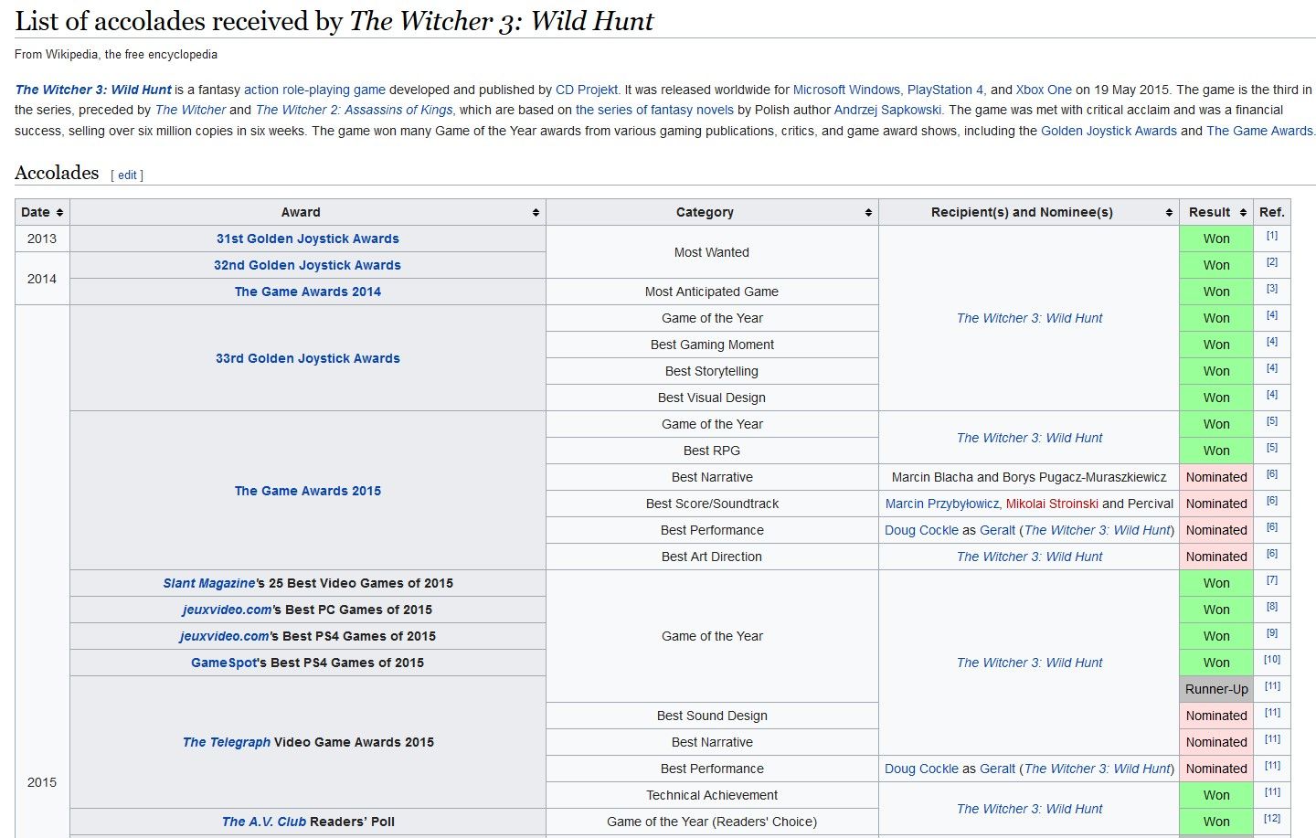Open The Game Awards 2014 link
Image resolution: width=1316 pixels, height=838 pixels.
[308, 292]
